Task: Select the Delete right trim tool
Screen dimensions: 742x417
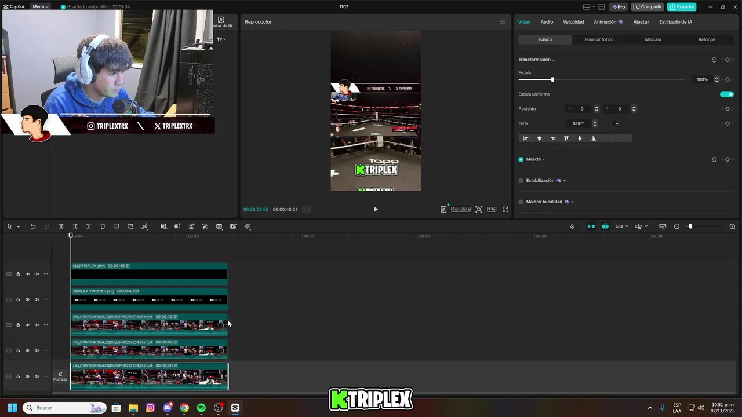Action: [x=89, y=226]
